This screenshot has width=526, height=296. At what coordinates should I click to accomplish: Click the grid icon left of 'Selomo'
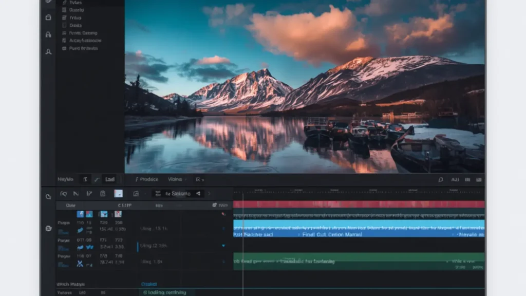click(x=158, y=194)
